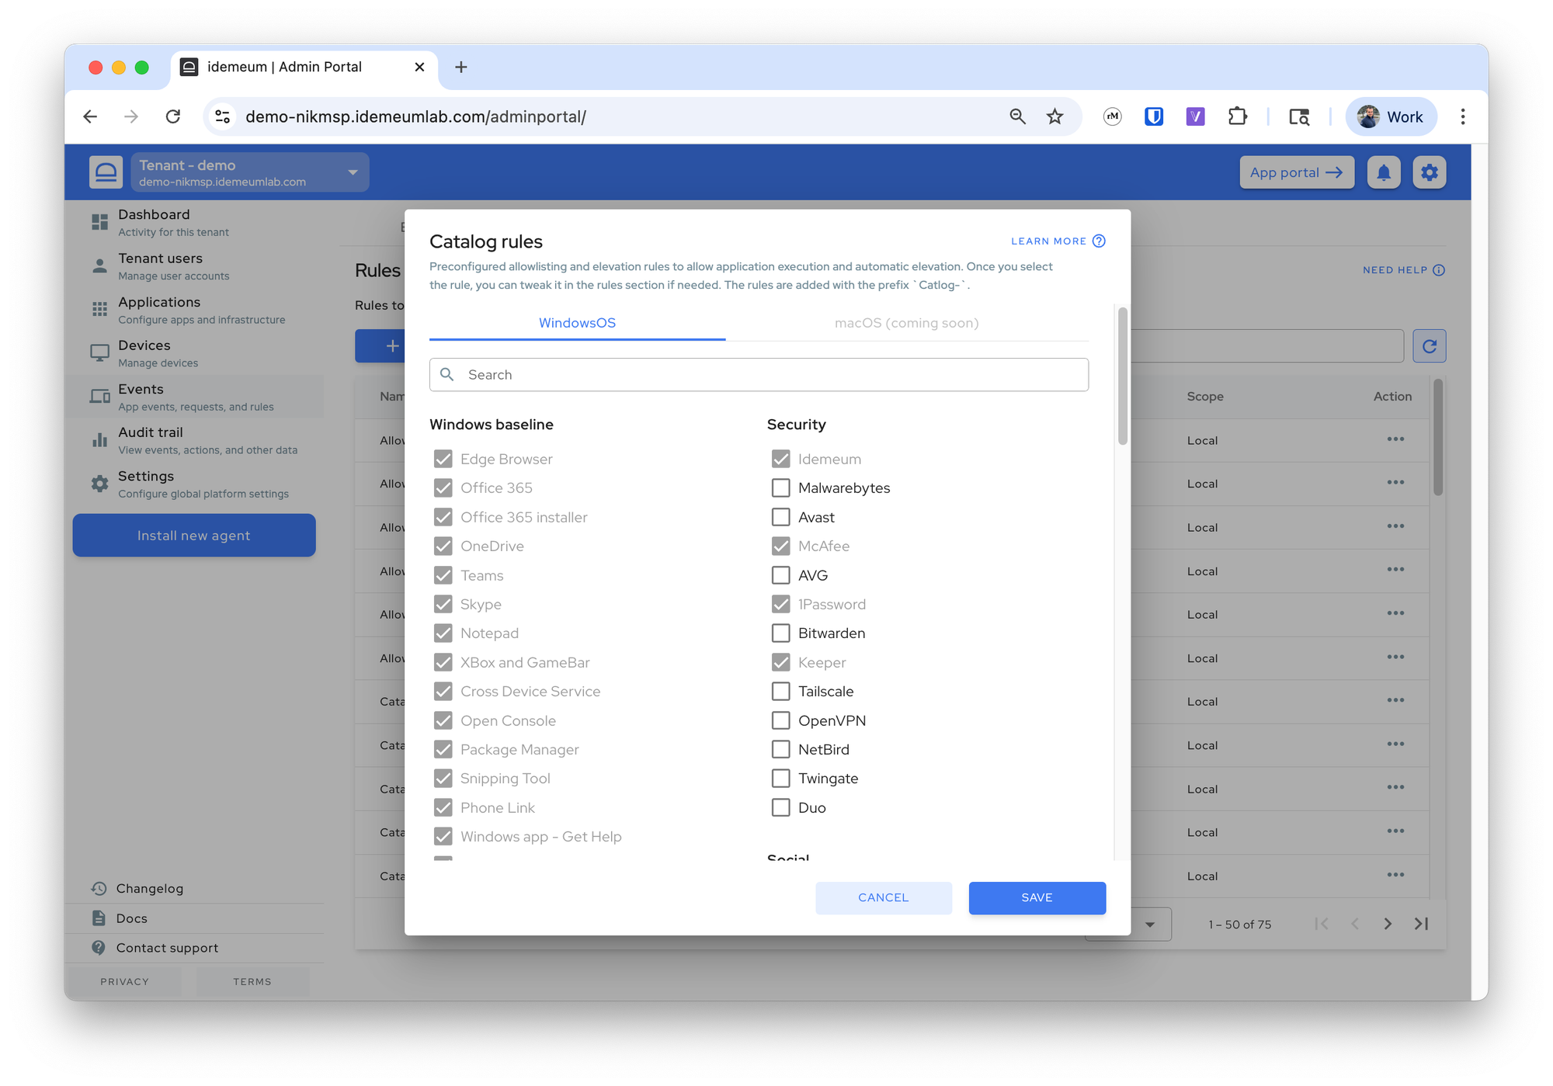The image size is (1553, 1086).
Task: Open Dashboard in the sidebar
Action: [x=194, y=222]
